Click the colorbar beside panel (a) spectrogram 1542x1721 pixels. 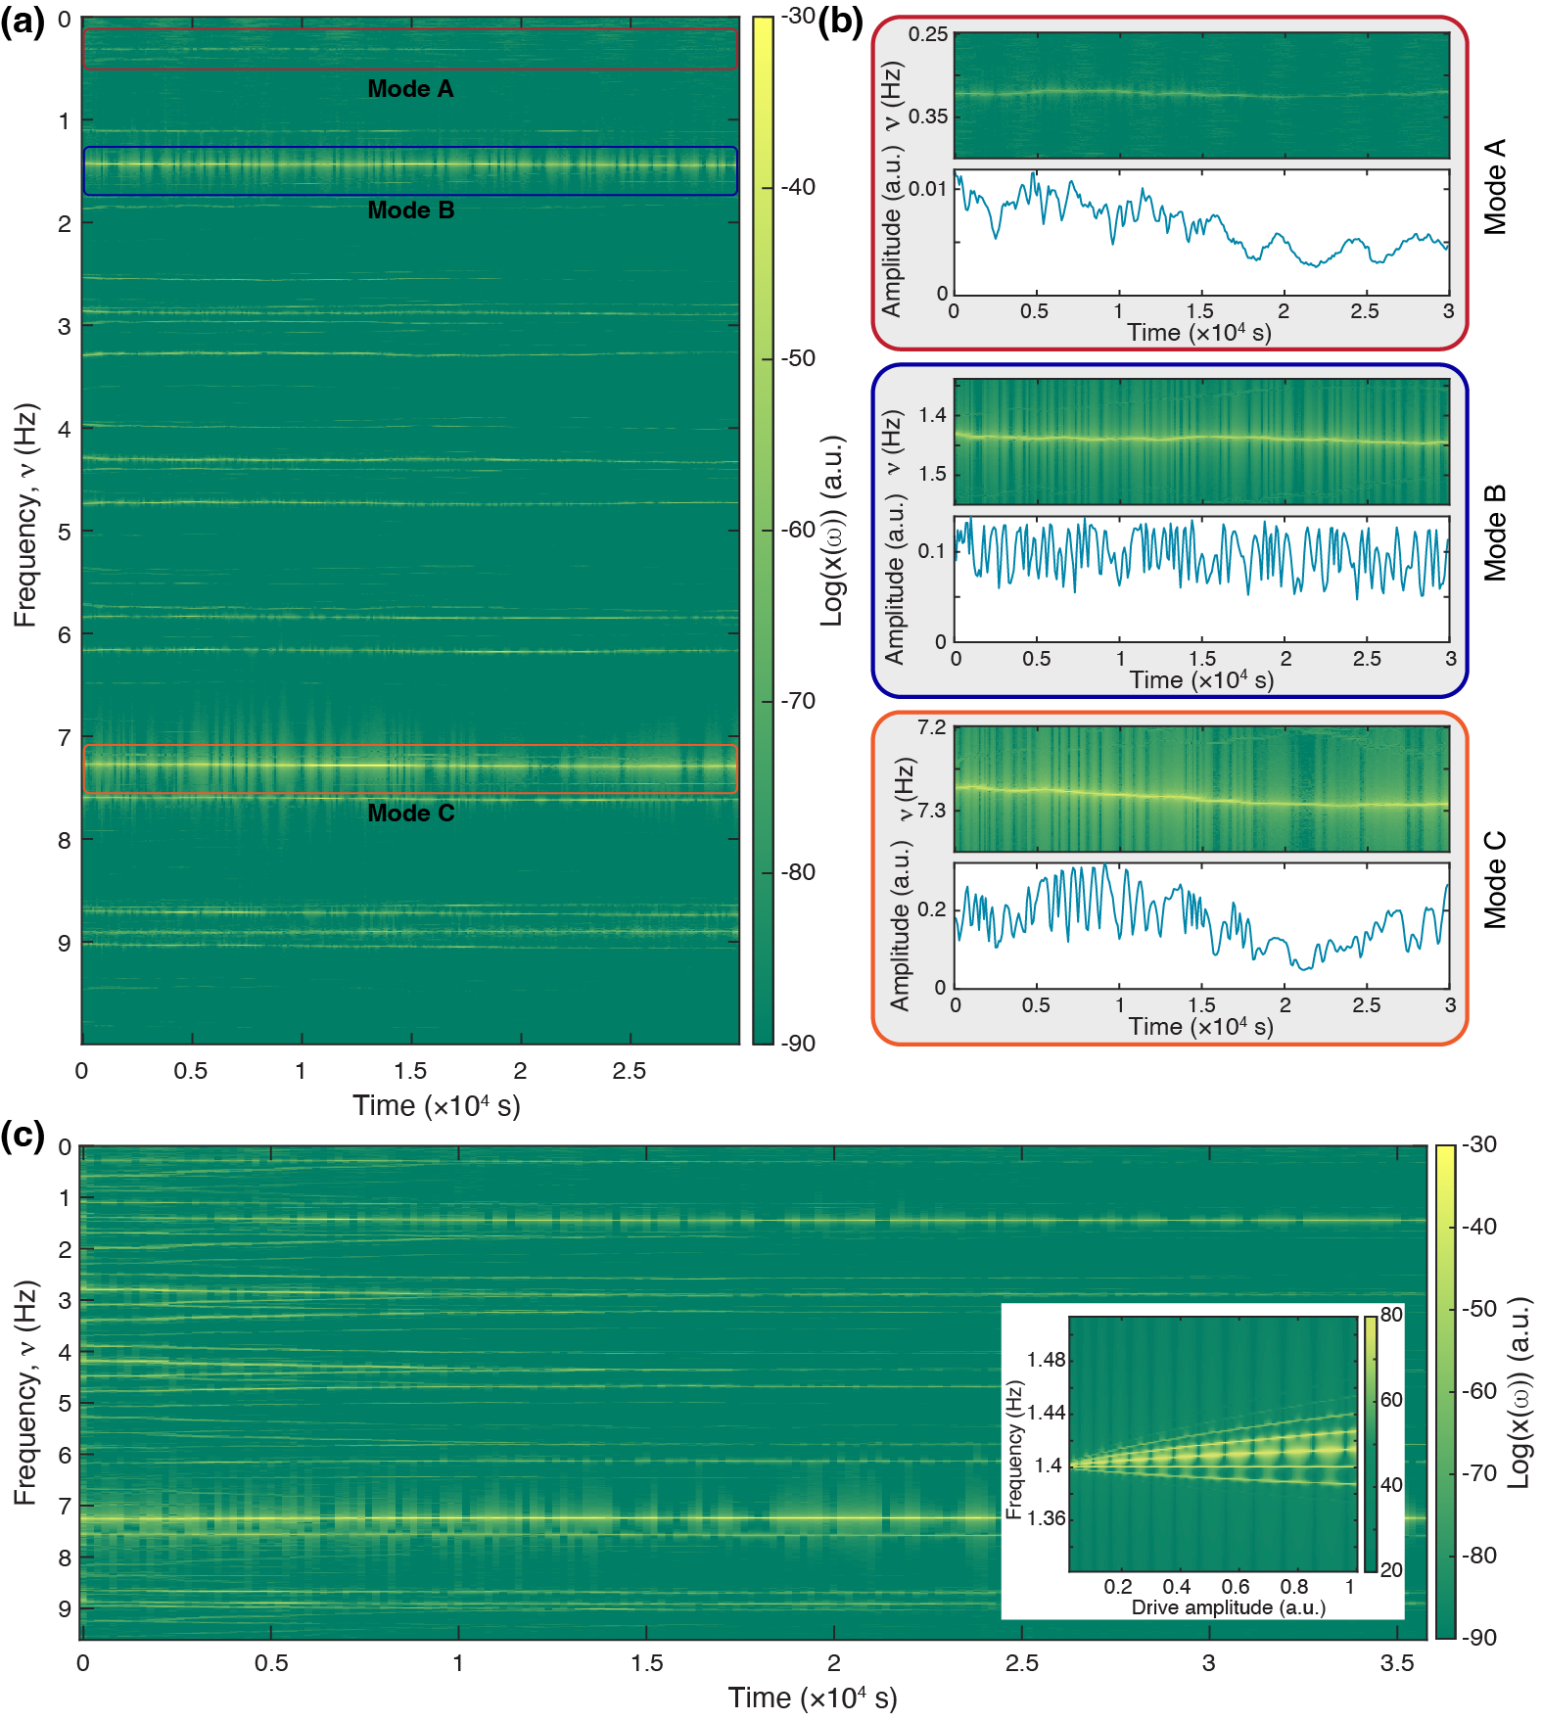click(x=763, y=529)
